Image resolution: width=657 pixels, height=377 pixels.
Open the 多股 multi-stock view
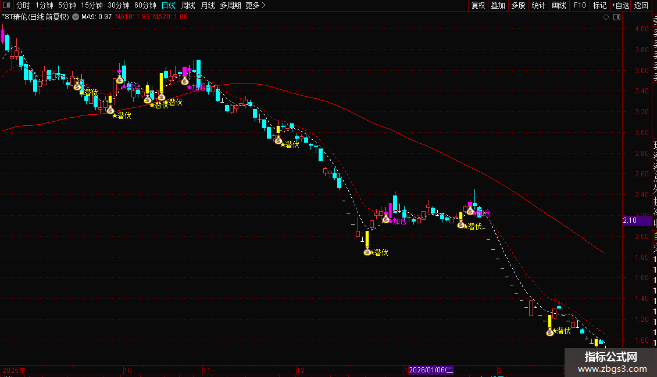point(518,5)
